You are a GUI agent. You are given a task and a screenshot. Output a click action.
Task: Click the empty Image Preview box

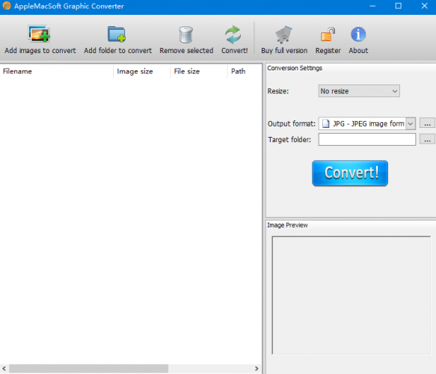coord(351,295)
